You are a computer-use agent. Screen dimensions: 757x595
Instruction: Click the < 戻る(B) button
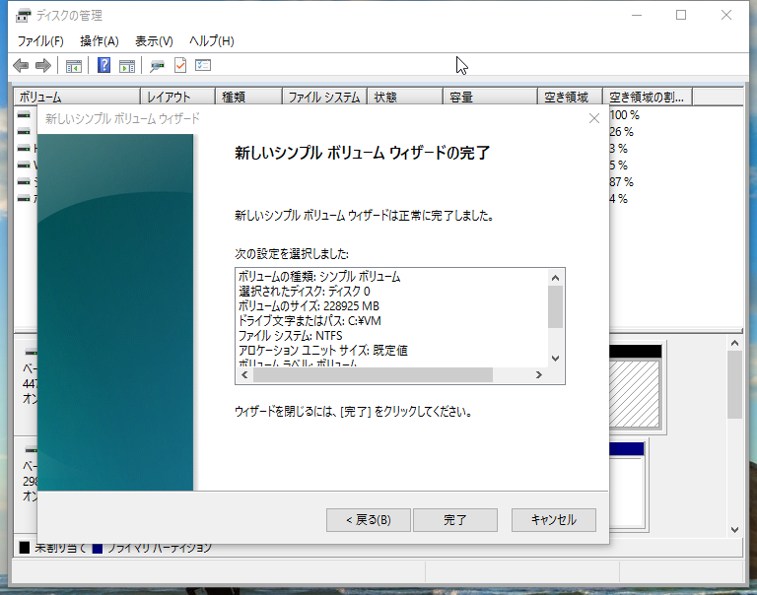point(369,520)
